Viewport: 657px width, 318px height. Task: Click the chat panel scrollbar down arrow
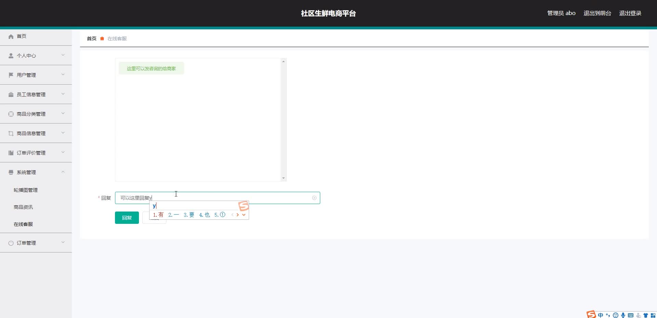tap(283, 178)
